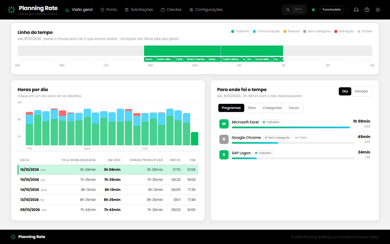Switch to the Sites tab
This screenshot has height=244, width=390.
coord(252,108)
